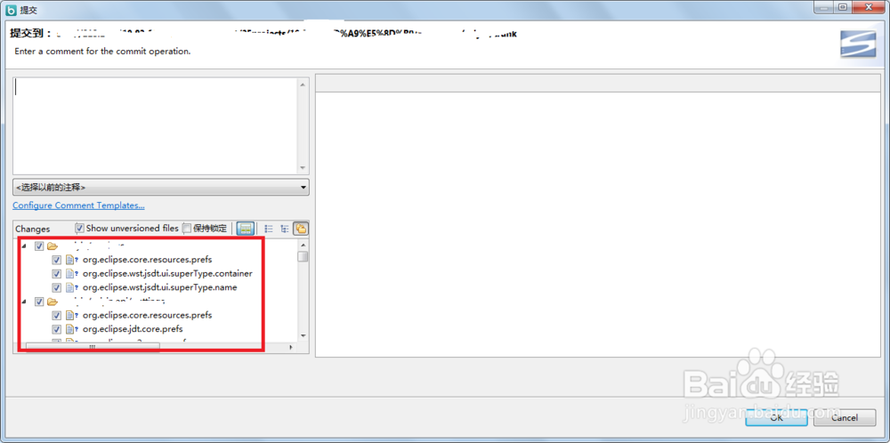
Task: Select the org.eclipse.wst.jsdt.ui.superType.container row text
Action: pyautogui.click(x=167, y=273)
